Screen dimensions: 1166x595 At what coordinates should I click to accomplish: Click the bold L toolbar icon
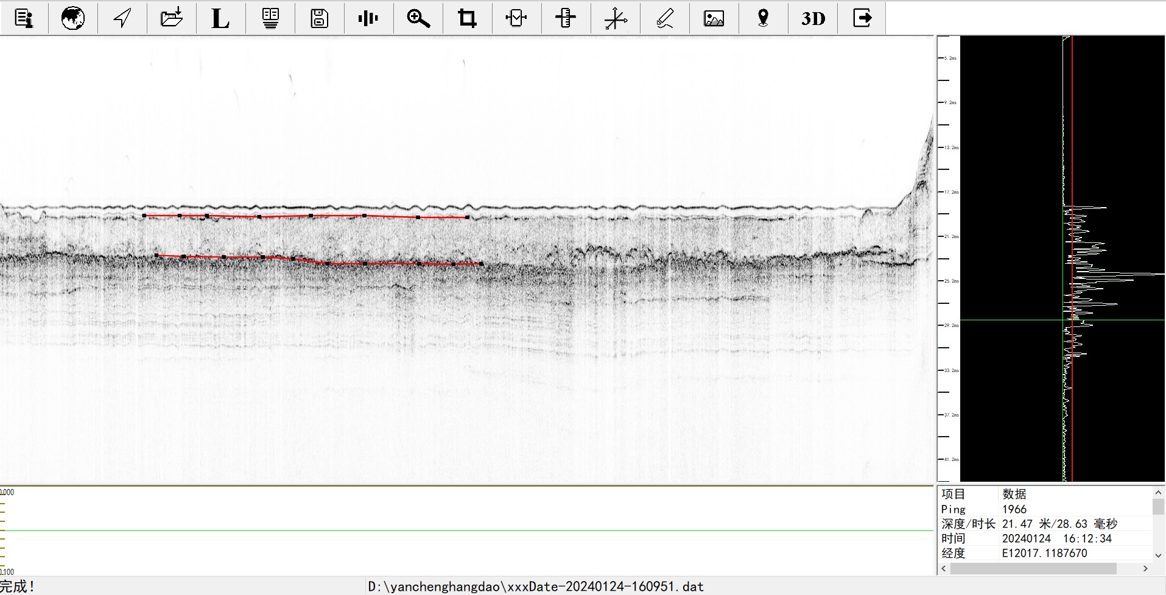click(x=220, y=18)
